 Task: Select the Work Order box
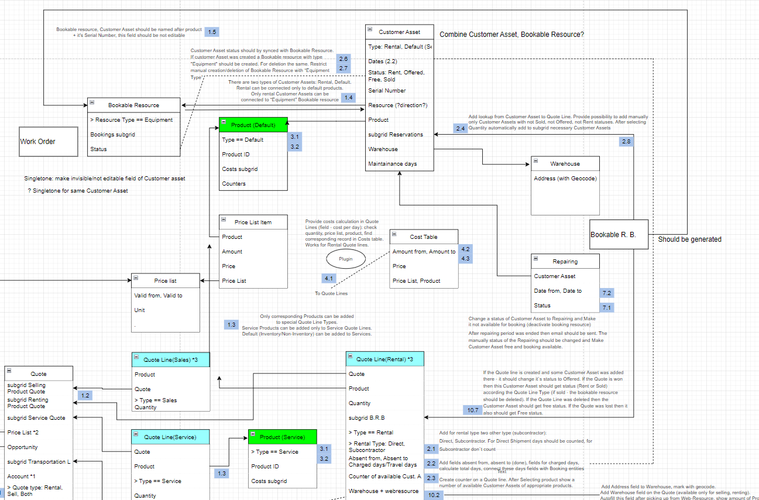[x=49, y=142]
